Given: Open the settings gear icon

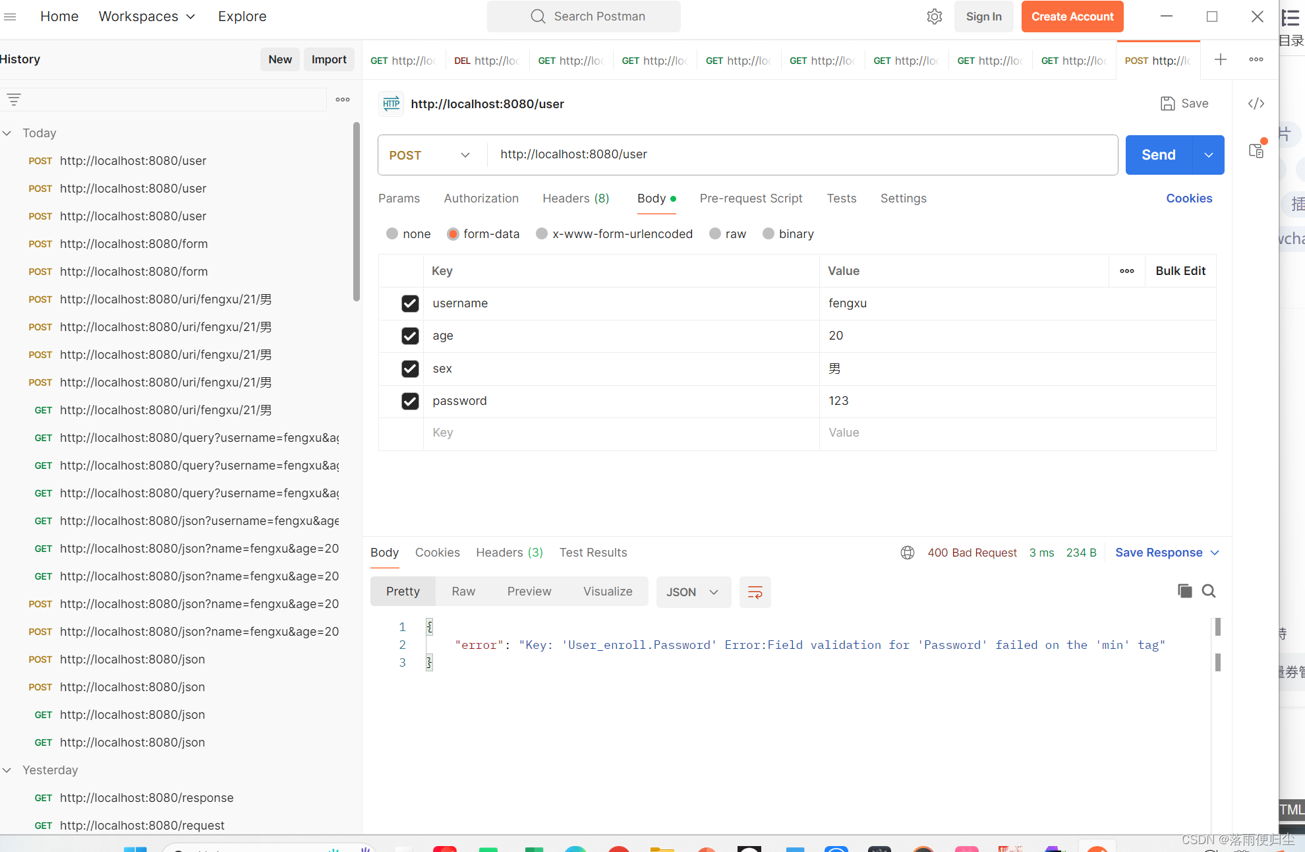Looking at the screenshot, I should click(x=934, y=16).
